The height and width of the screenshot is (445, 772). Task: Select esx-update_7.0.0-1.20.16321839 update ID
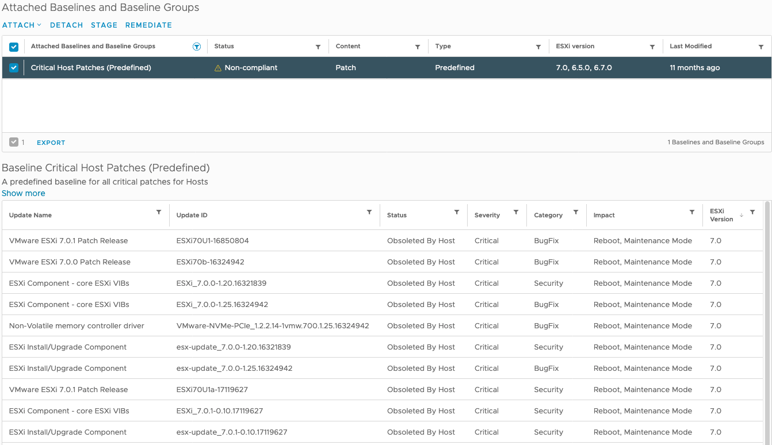[234, 347]
